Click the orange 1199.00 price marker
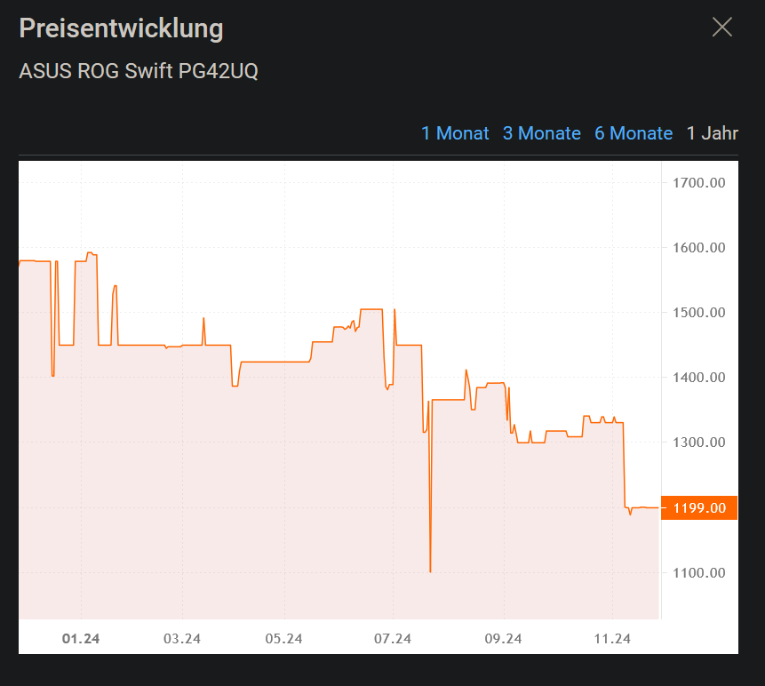Screen dimensions: 765x686 698,507
